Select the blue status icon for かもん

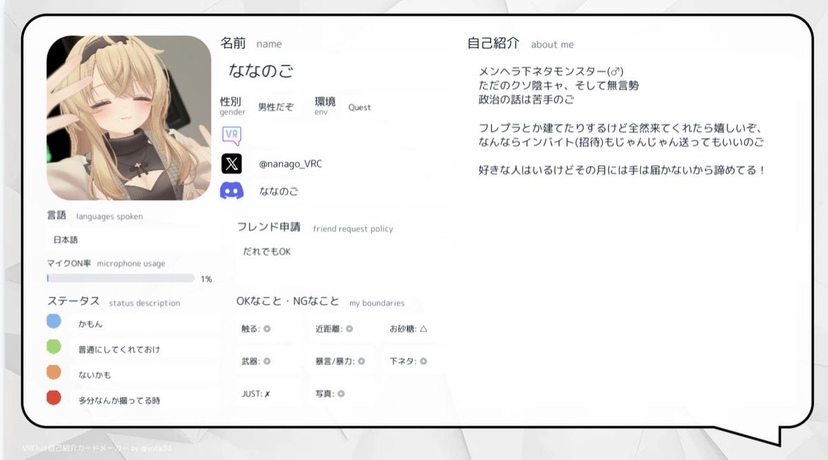pos(54,320)
